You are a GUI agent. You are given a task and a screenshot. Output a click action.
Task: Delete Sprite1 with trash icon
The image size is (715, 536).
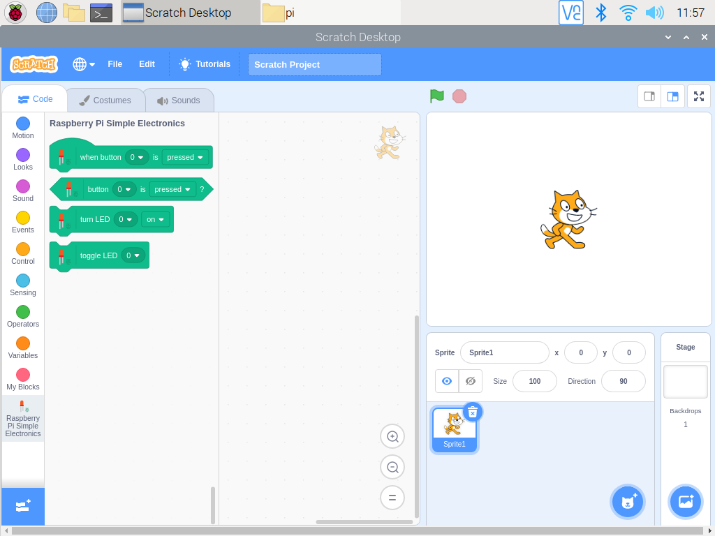(x=473, y=412)
